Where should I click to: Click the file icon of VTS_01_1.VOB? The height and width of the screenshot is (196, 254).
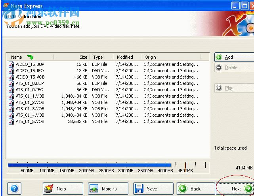click(x=11, y=96)
